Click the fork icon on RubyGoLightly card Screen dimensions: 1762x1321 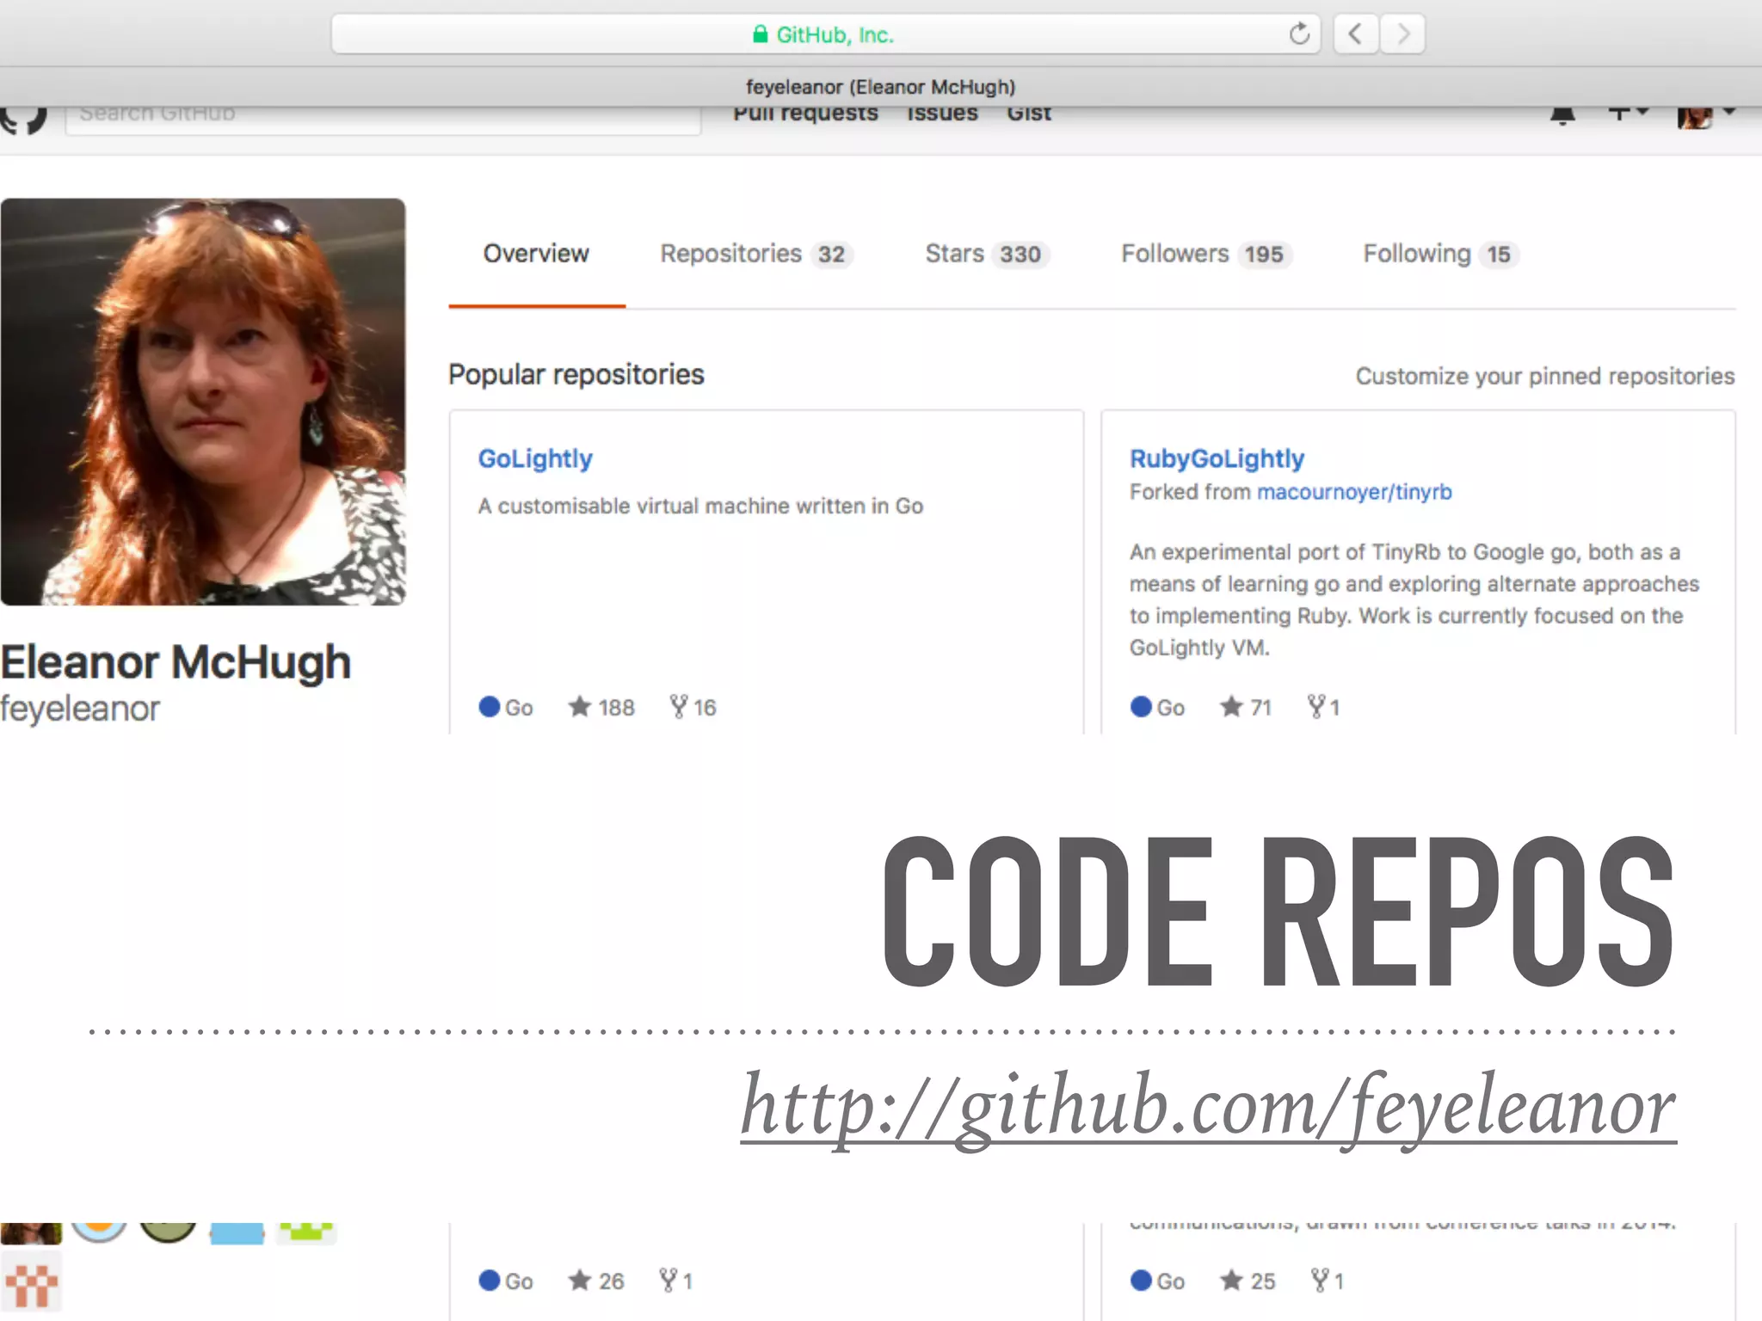point(1315,707)
